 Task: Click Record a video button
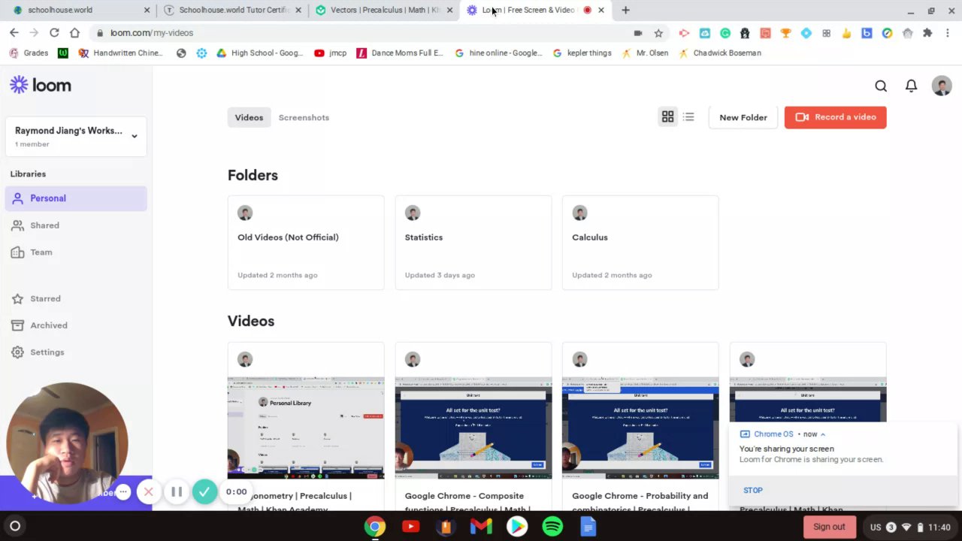click(x=835, y=117)
